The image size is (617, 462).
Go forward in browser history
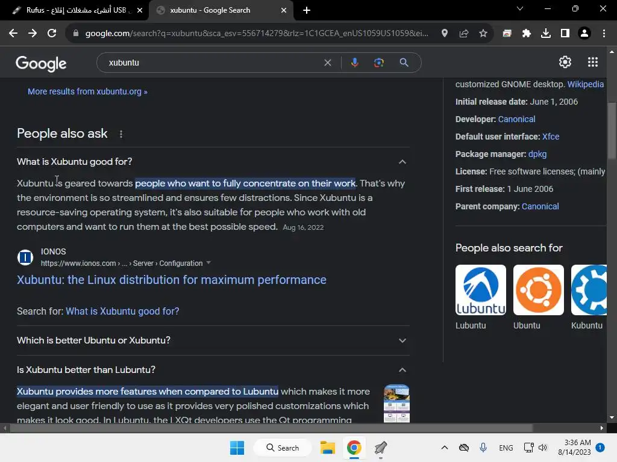coord(33,34)
